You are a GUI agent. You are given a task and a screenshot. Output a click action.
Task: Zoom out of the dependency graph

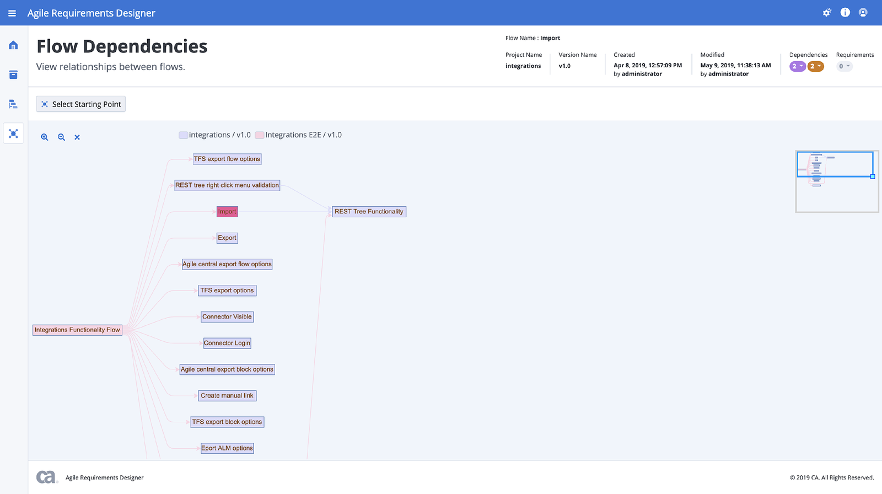pyautogui.click(x=61, y=137)
